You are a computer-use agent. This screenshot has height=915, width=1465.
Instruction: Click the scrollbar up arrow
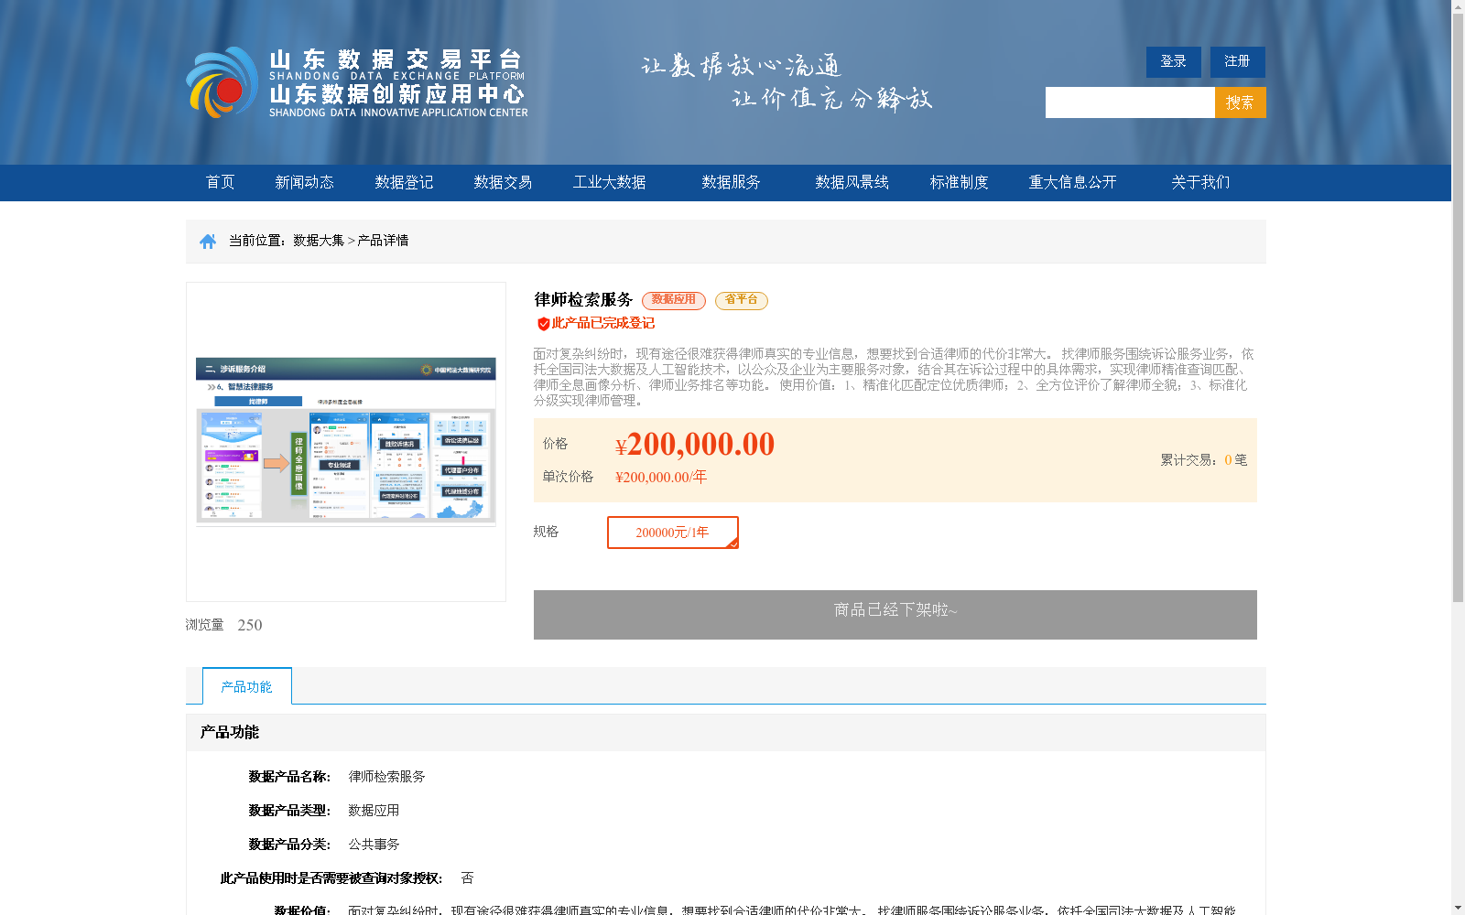[1458, 6]
